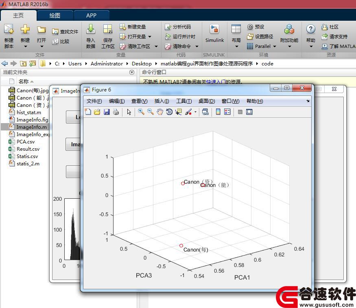Click New Variable (新建变量)
The height and width of the screenshot is (308, 356).
tap(133, 27)
